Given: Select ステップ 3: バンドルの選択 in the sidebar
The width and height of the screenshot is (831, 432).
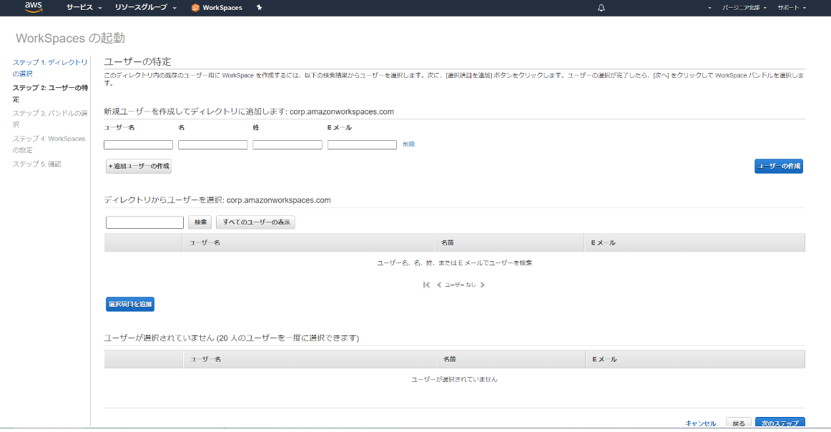Looking at the screenshot, I should 50,119.
